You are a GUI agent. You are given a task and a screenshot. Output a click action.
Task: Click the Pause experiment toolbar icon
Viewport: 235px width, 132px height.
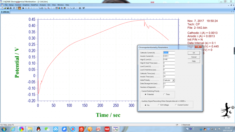[x=26, y=8]
